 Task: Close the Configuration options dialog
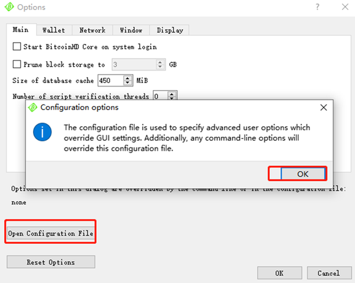point(323,108)
